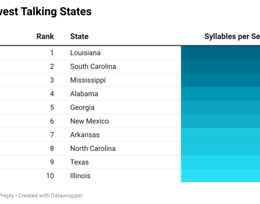Click the colored bar for Texas
260x204 pixels.
tap(220, 162)
